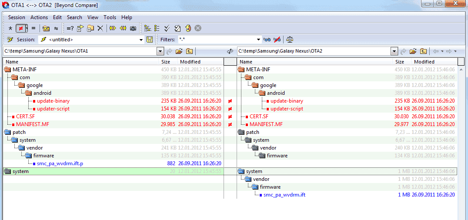
Task: Sort left pane by Modified column
Action: (x=200, y=62)
